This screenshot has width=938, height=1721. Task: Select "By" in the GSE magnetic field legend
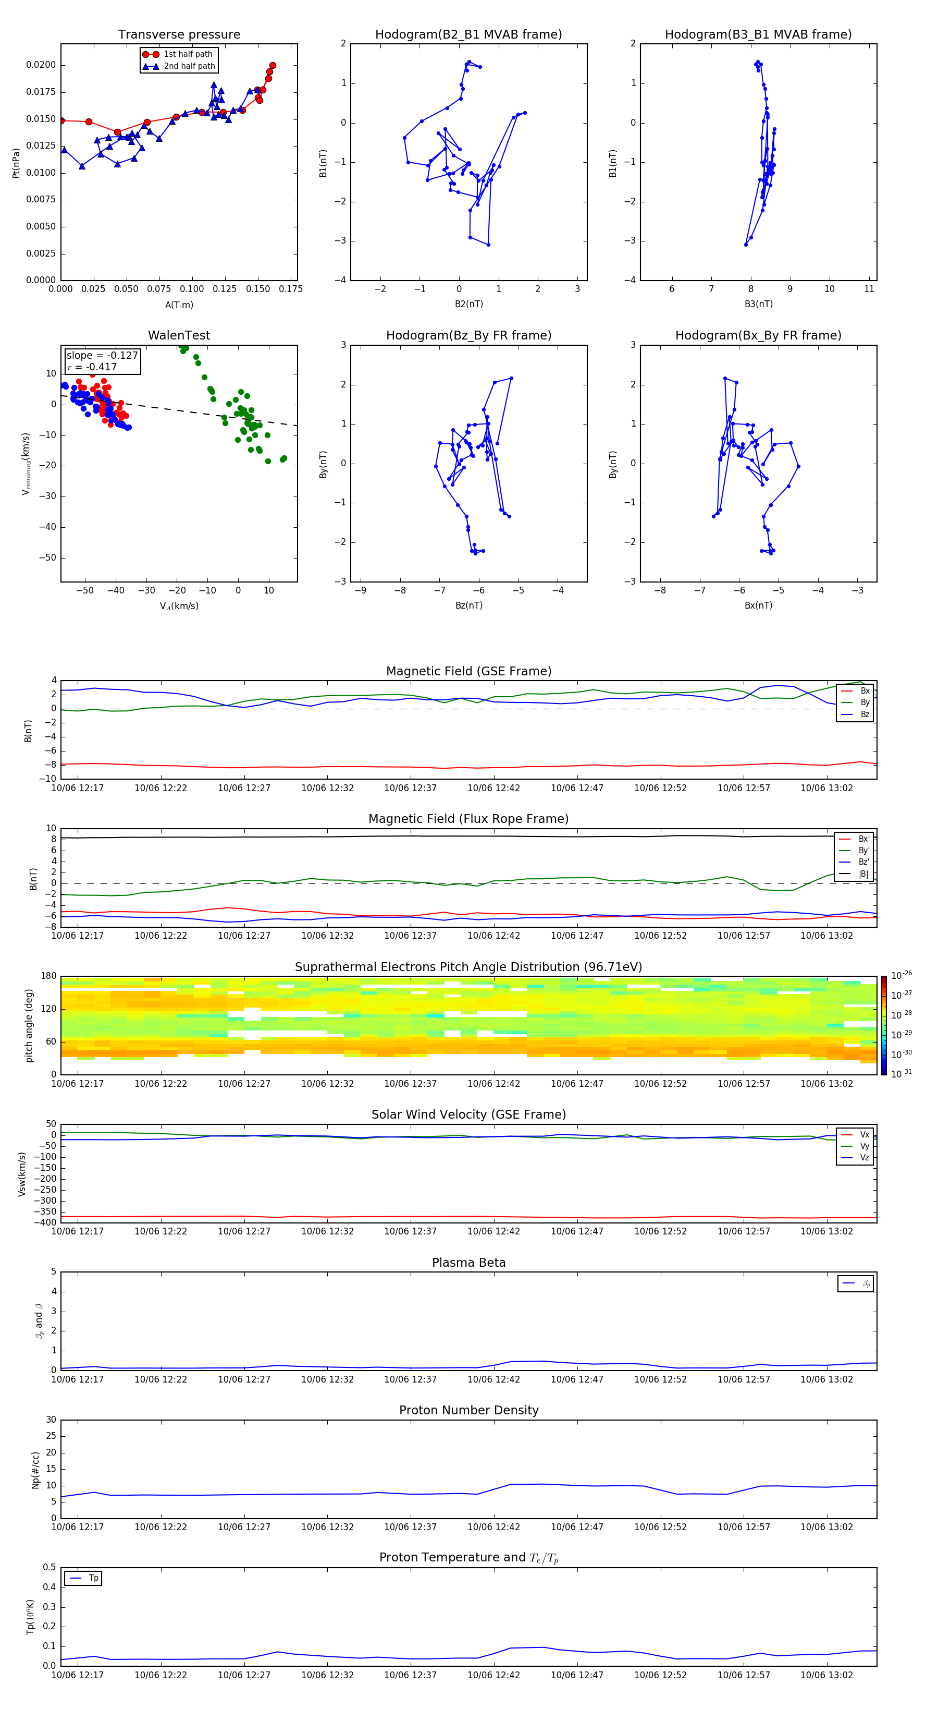pos(855,702)
